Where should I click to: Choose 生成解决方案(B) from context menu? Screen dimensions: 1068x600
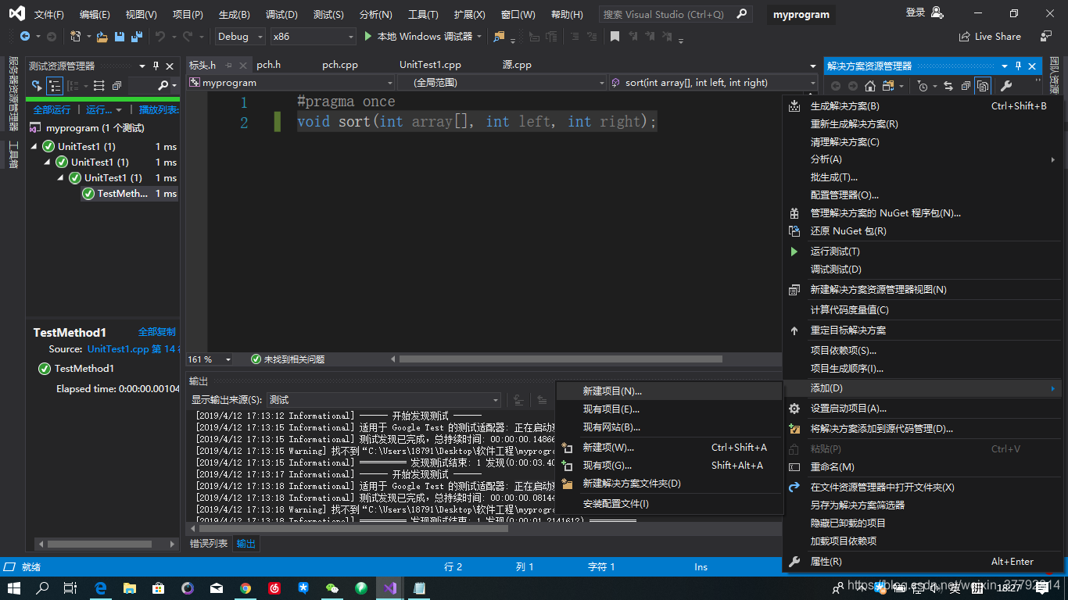[x=923, y=106]
